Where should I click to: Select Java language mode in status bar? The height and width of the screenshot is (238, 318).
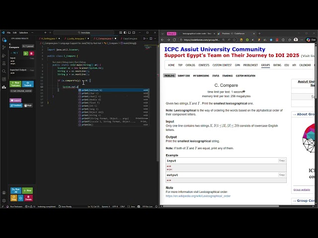pos(133,206)
